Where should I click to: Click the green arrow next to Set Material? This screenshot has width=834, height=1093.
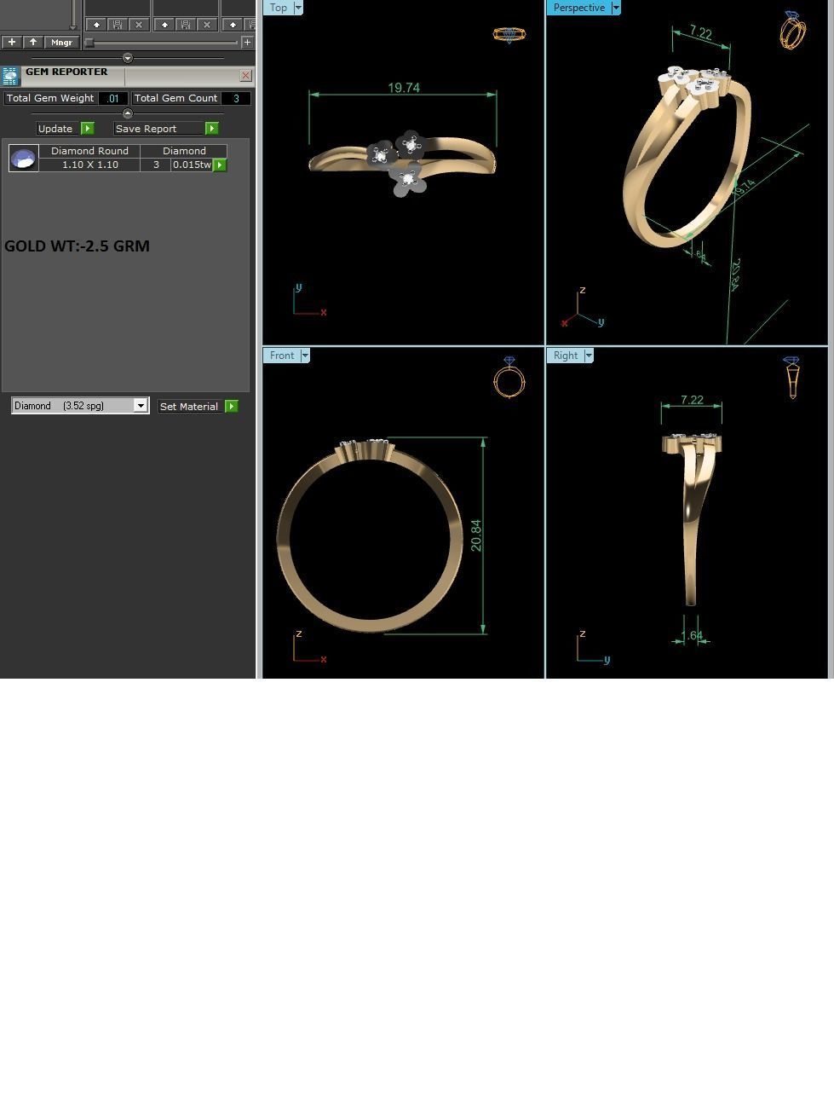[x=232, y=407]
